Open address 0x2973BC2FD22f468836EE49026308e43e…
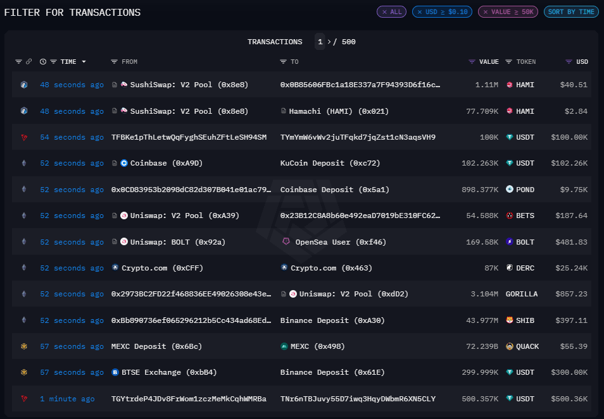This screenshot has width=604, height=419. (x=191, y=294)
